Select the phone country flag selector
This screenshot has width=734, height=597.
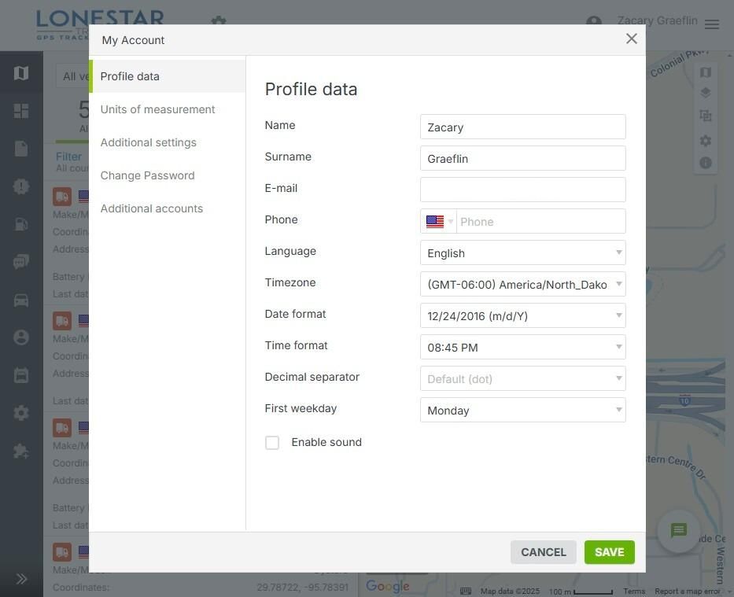439,222
